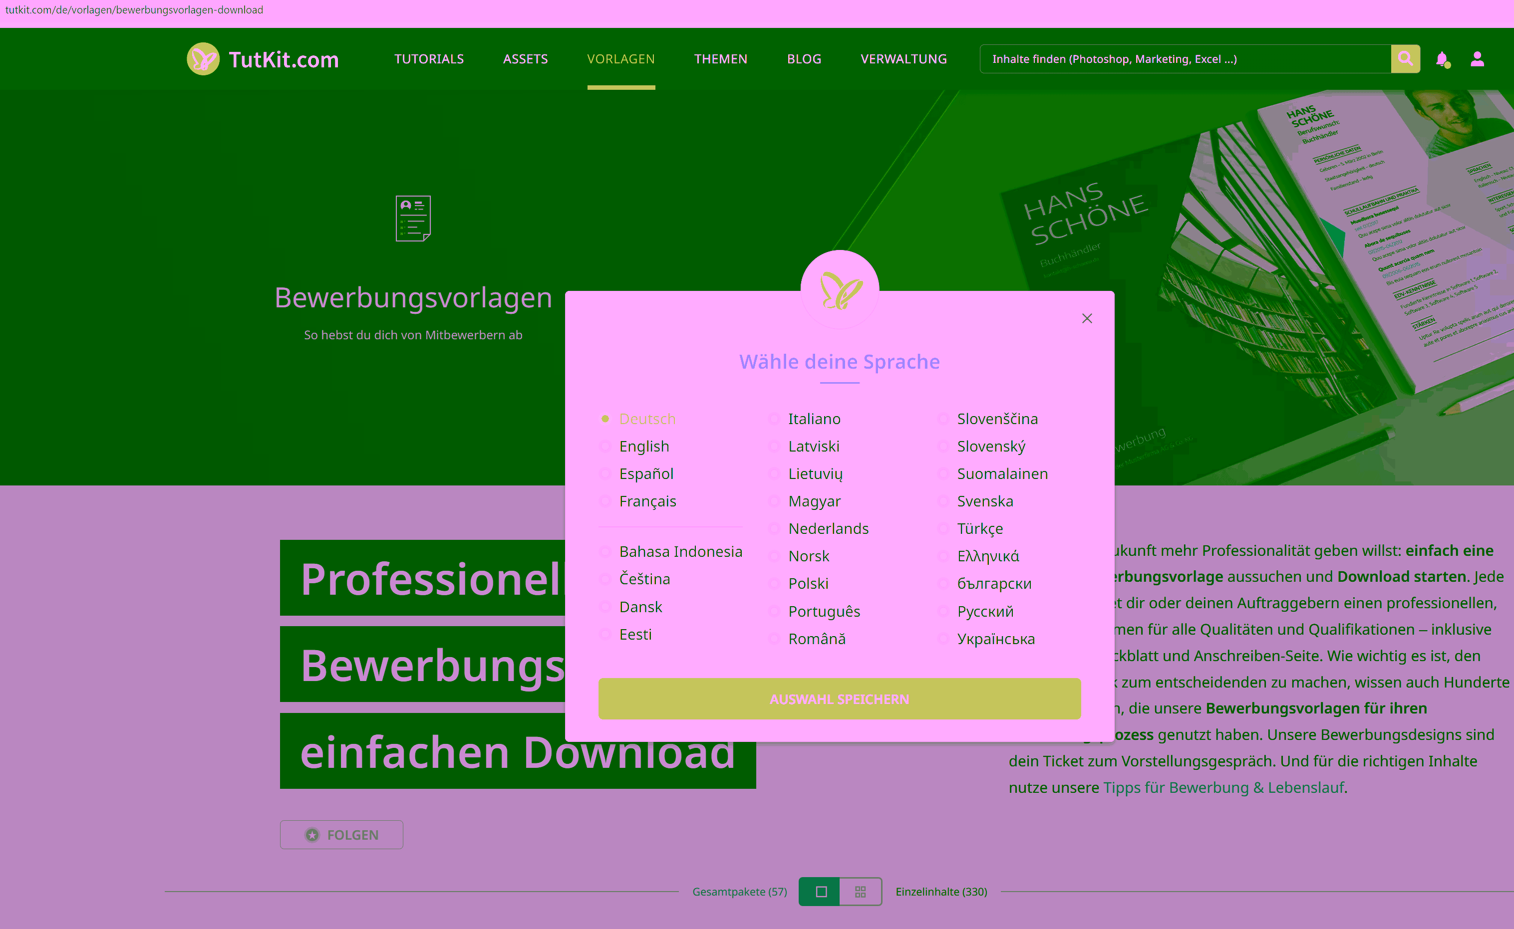Switch to grid view icon
Viewport: 1514px width, 929px height.
[x=861, y=891]
